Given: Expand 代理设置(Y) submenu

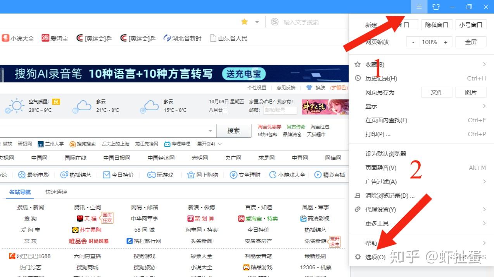Looking at the screenshot, I should 421,209.
